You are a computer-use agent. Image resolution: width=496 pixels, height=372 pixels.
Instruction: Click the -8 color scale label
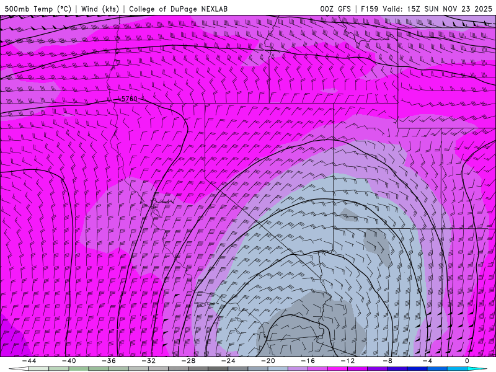coord(387,361)
